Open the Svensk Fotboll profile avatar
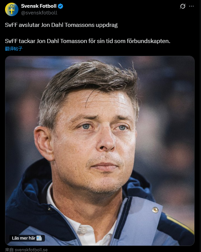The width and height of the screenshot is (201, 252). tap(12, 9)
